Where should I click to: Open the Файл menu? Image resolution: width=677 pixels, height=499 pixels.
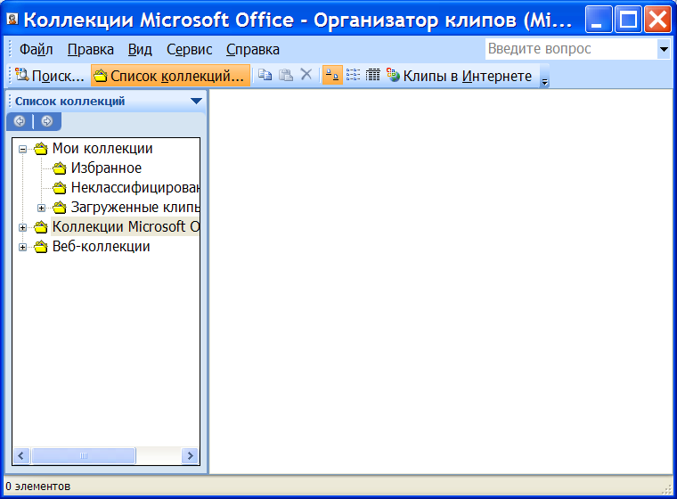point(36,49)
